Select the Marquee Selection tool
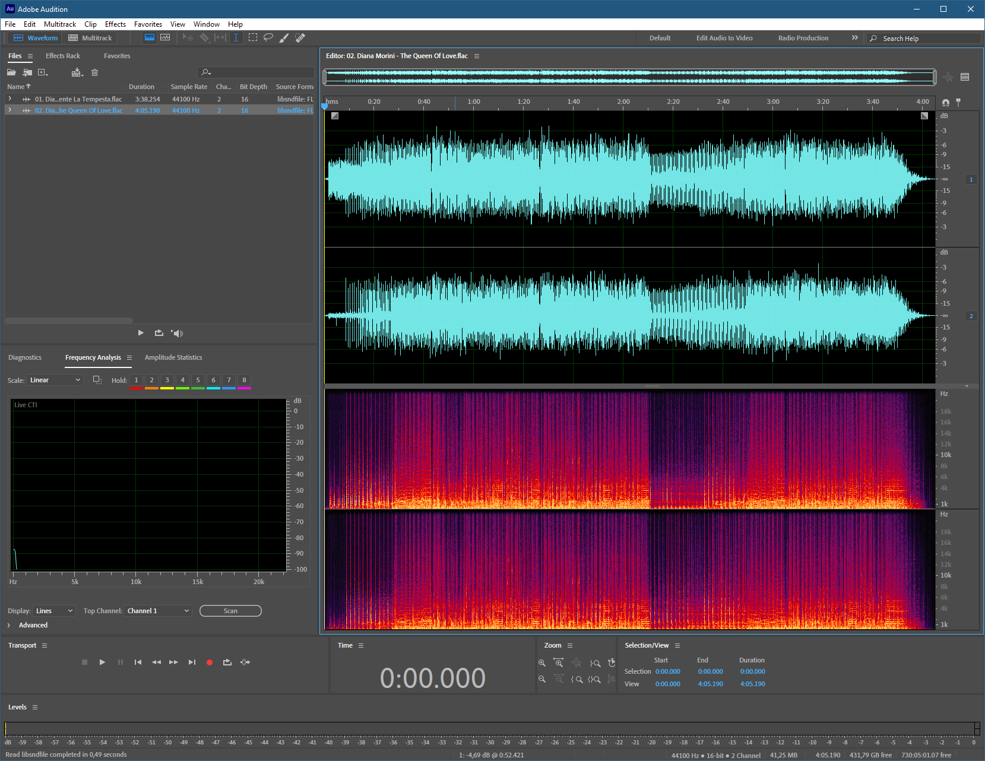This screenshot has width=985, height=761. click(x=253, y=37)
